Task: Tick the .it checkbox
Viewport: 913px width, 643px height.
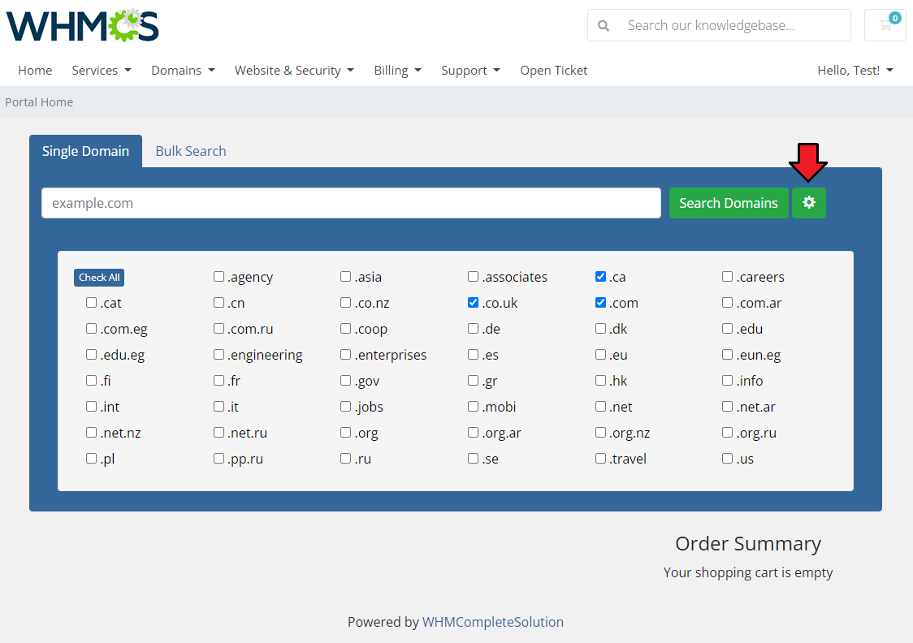Action: [219, 406]
